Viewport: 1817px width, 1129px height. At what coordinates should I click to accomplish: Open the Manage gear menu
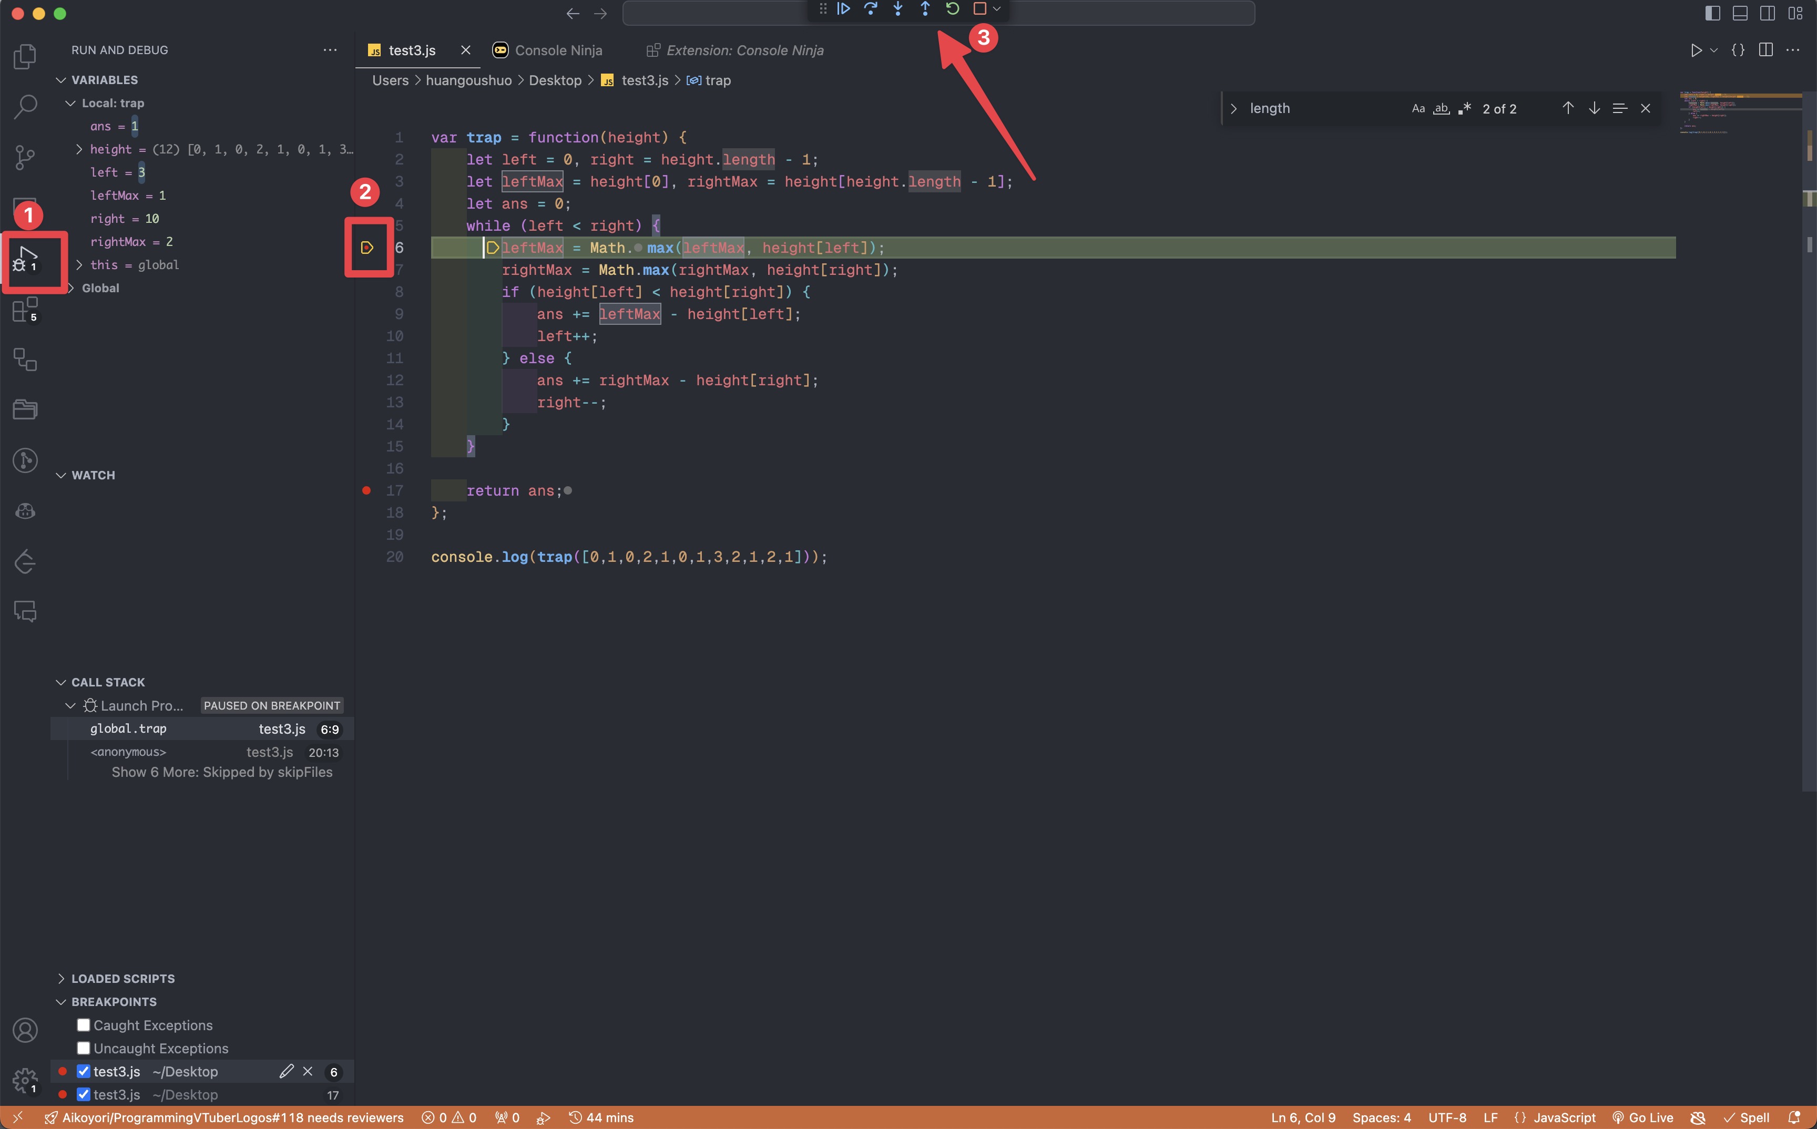pyautogui.click(x=25, y=1080)
